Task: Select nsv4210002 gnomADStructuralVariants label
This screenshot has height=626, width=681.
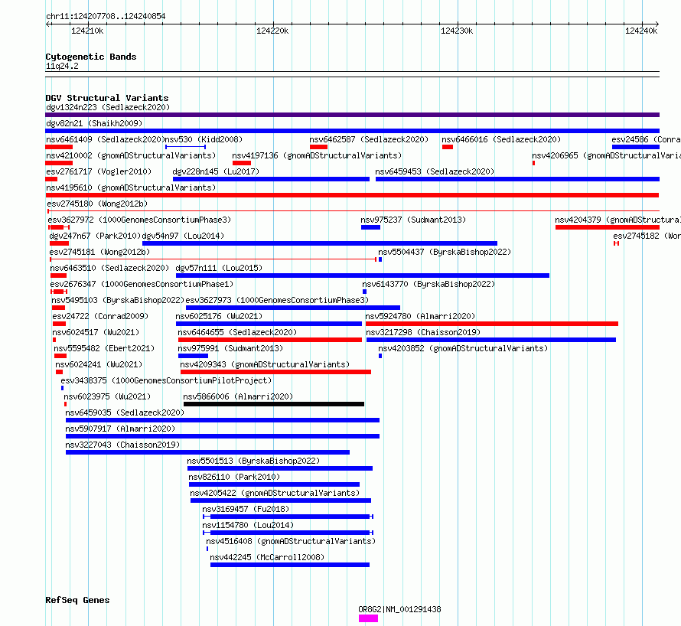Action: pyautogui.click(x=131, y=155)
